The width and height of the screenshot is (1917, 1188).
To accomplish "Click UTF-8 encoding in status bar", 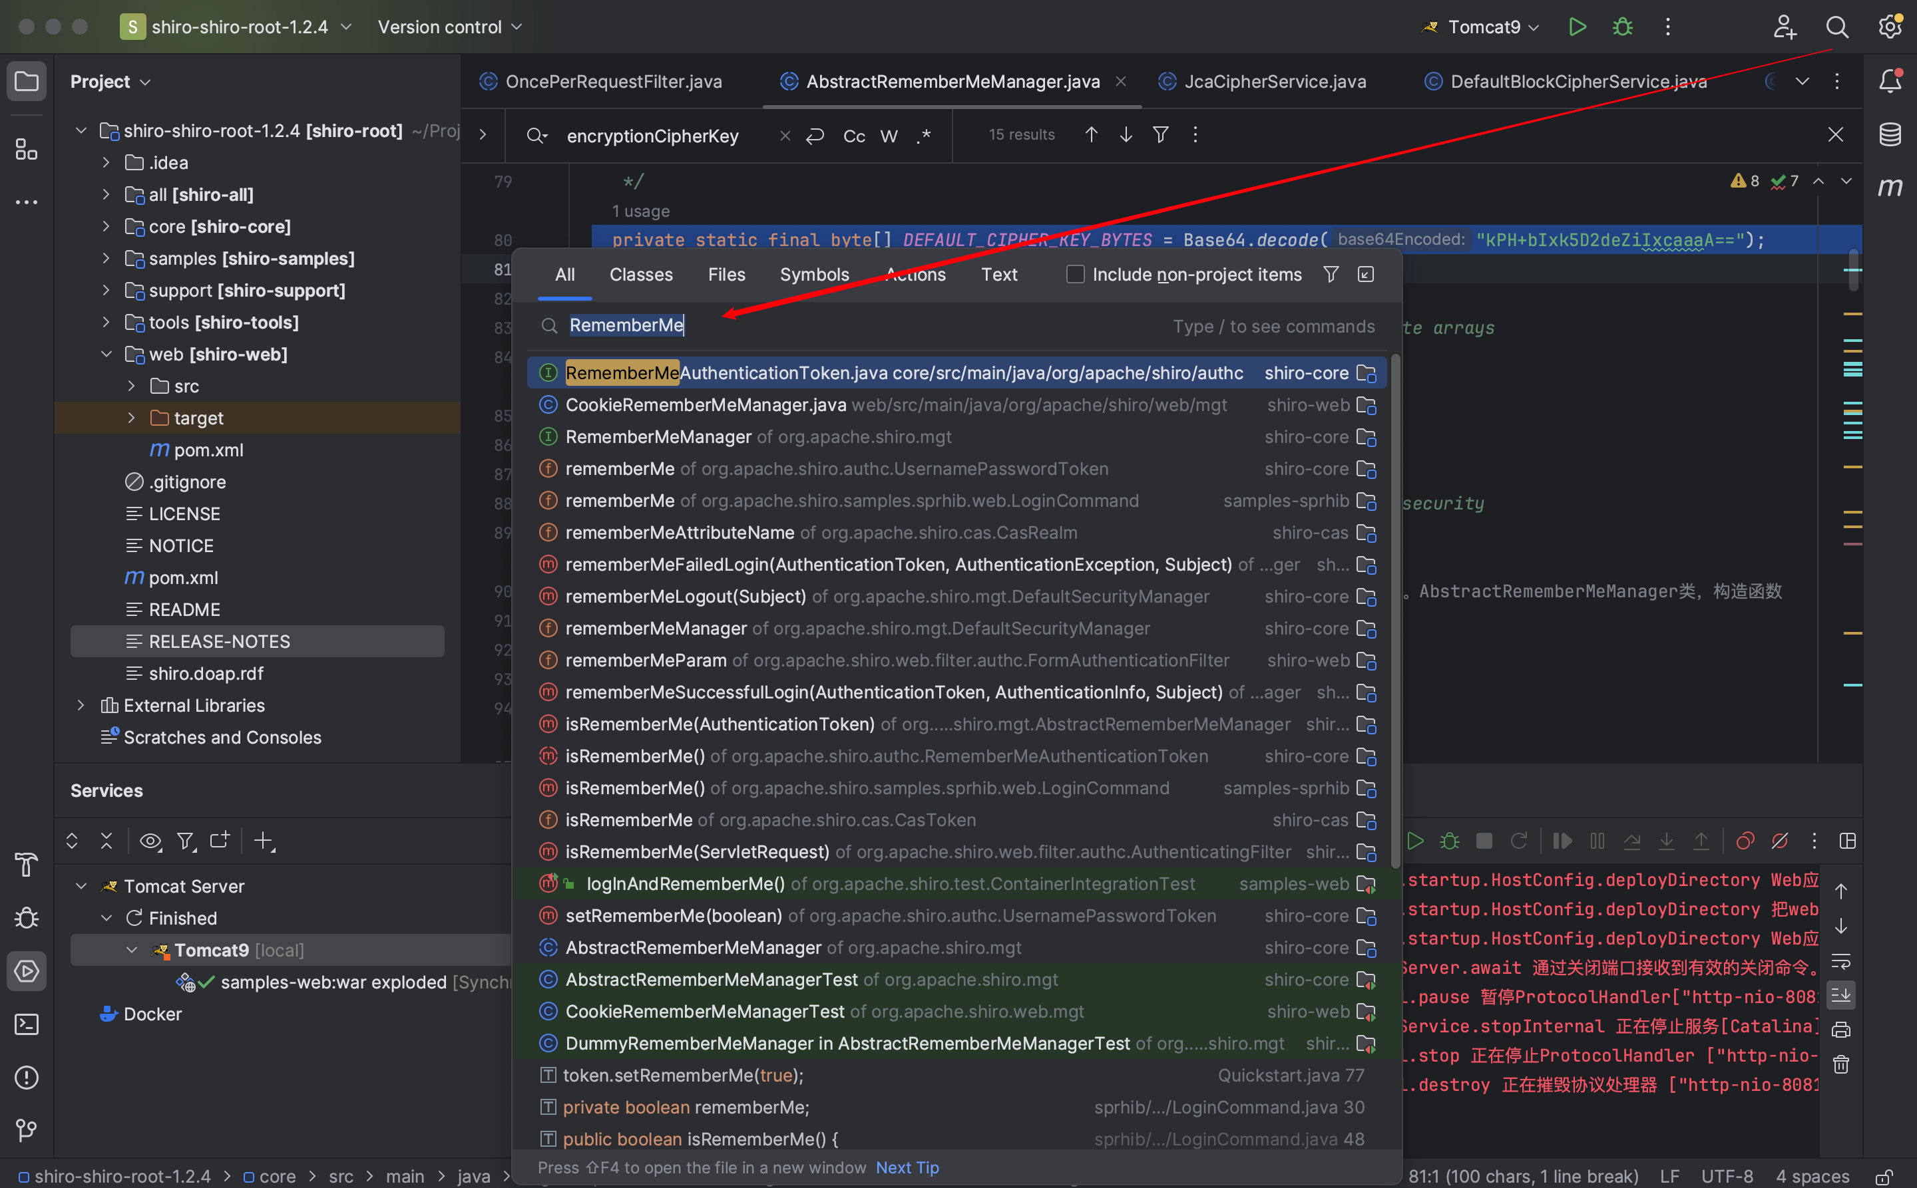I will pyautogui.click(x=1727, y=1176).
